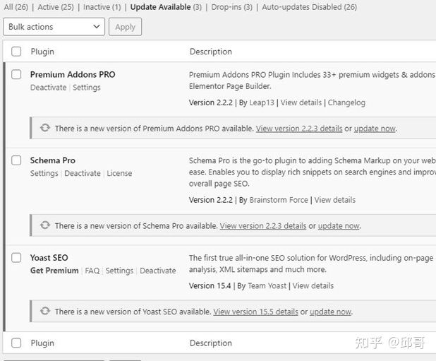The image size is (436, 361).
Task: Open Schema Pro Settings link
Action: point(44,173)
